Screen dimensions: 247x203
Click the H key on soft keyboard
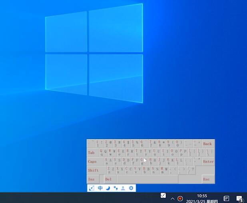153,161
